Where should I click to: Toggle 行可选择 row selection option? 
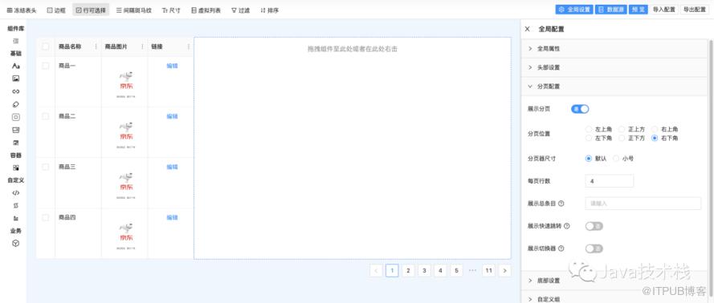point(91,10)
